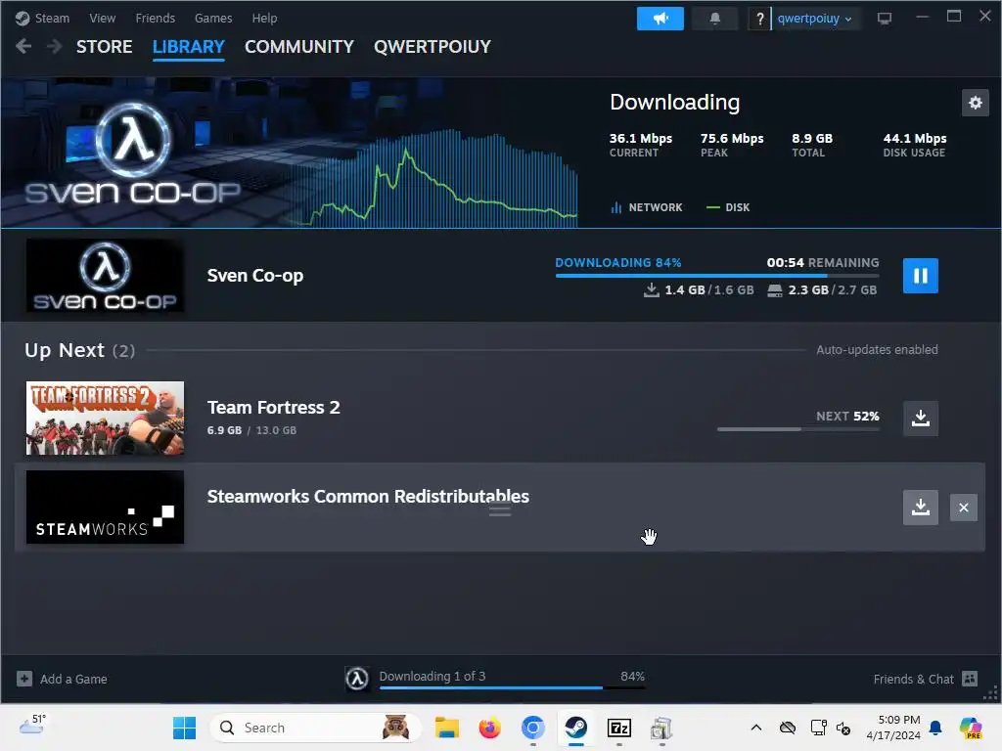Open 7-Zip from the taskbar
This screenshot has height=751, width=1002.
click(x=618, y=728)
